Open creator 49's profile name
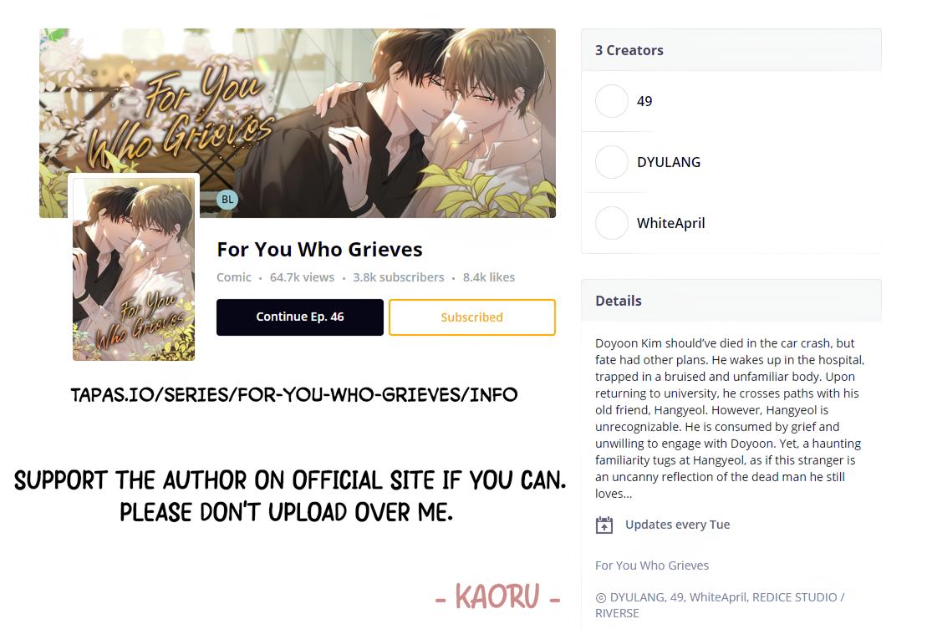927x629 pixels. 644,101
